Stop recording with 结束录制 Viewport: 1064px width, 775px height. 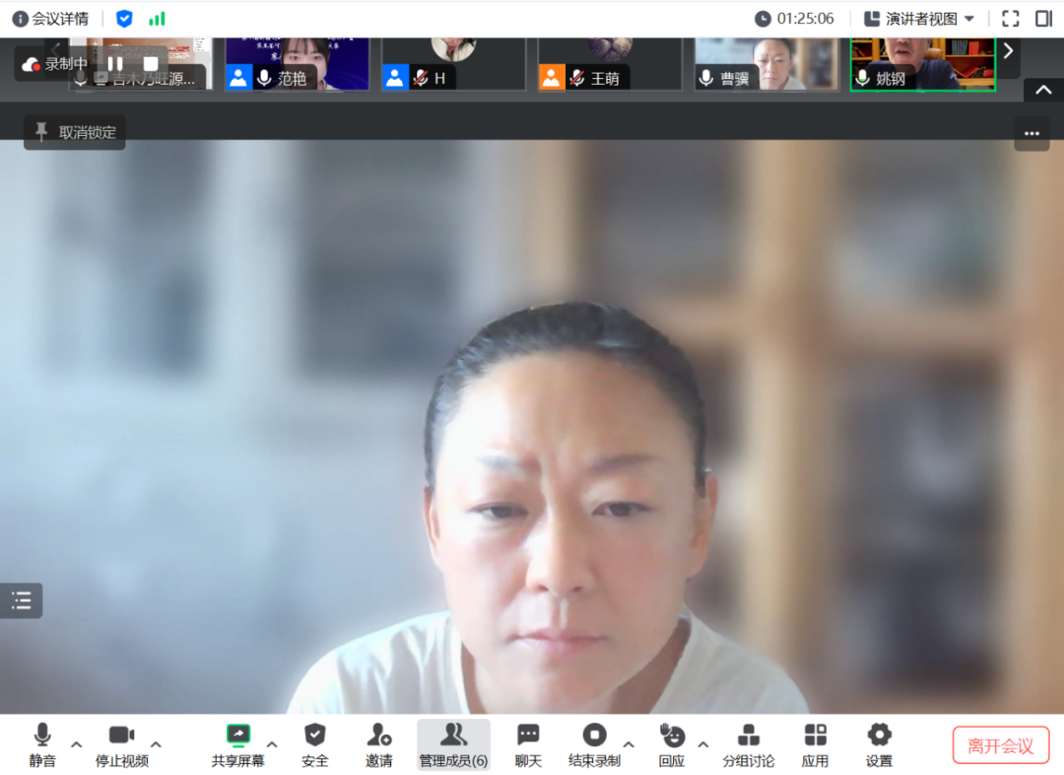594,744
